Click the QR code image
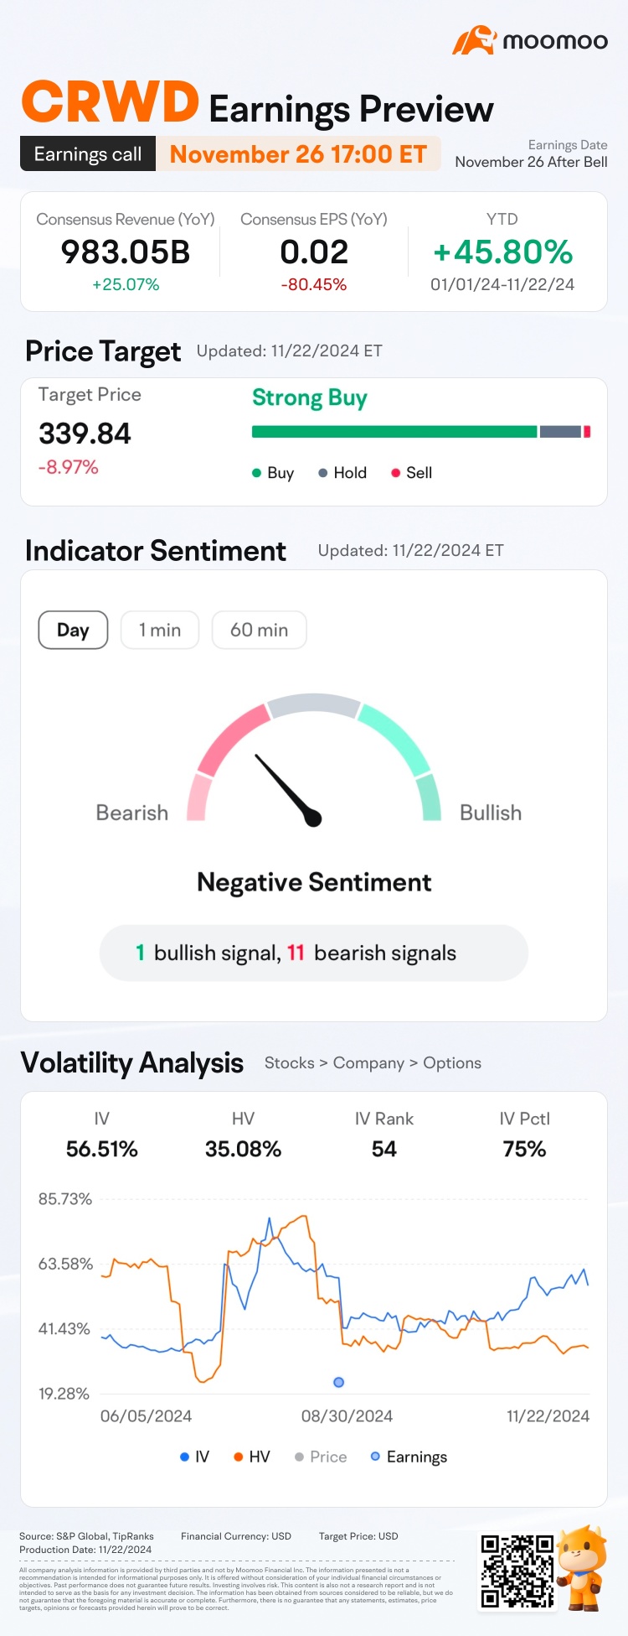 tap(517, 1570)
